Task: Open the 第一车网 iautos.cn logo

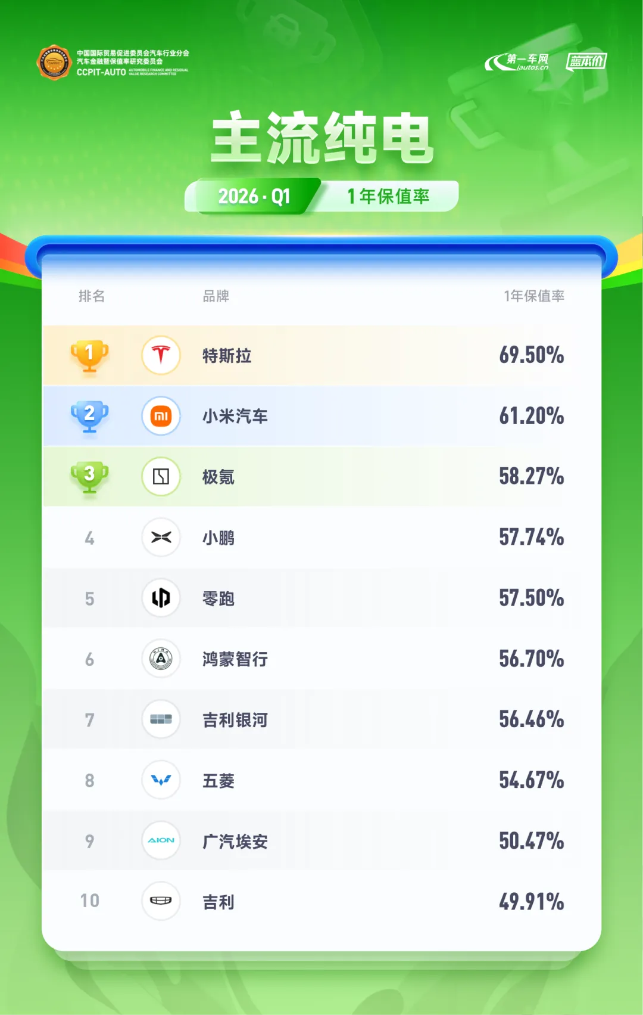Action: click(x=517, y=62)
